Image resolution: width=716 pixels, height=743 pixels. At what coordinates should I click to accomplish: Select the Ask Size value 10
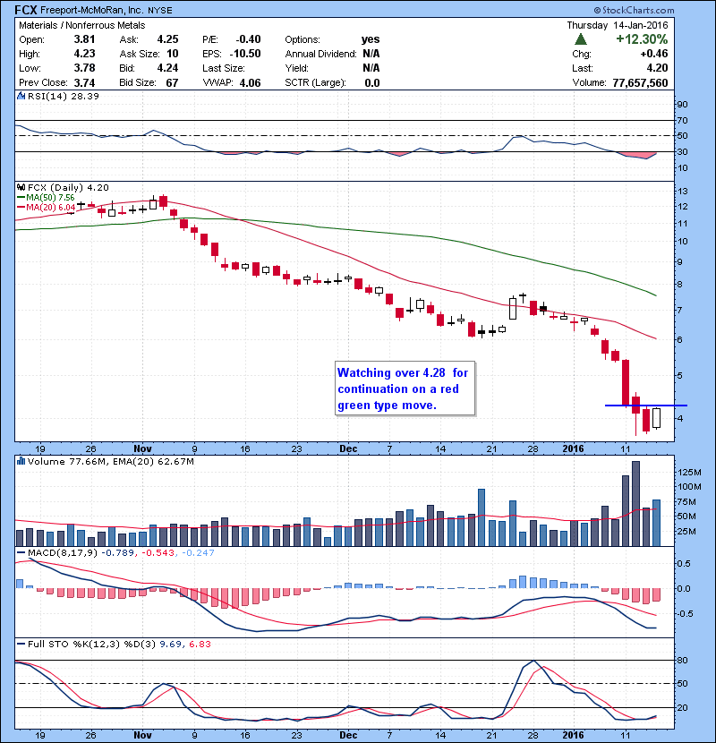[x=173, y=54]
